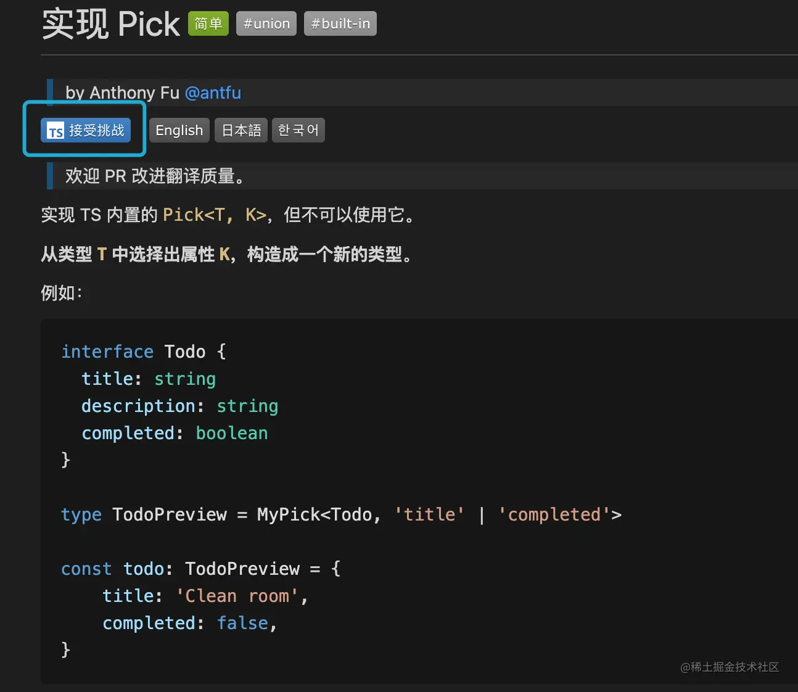Click the code line completed: false,

click(x=190, y=623)
